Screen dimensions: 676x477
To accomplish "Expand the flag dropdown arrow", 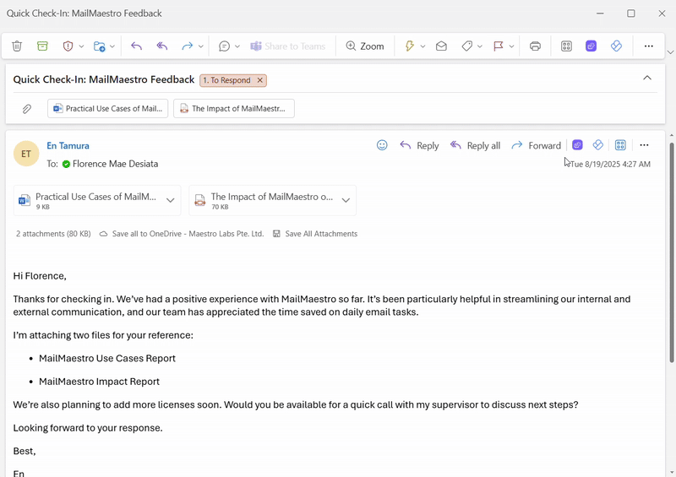I will pyautogui.click(x=511, y=46).
